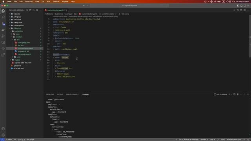Image resolution: width=251 pixels, height=141 pixels.
Task: Close the terminal panel
Action: pos(248,94)
